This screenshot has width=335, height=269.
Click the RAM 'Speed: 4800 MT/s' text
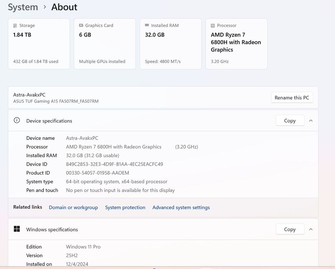coord(163,61)
